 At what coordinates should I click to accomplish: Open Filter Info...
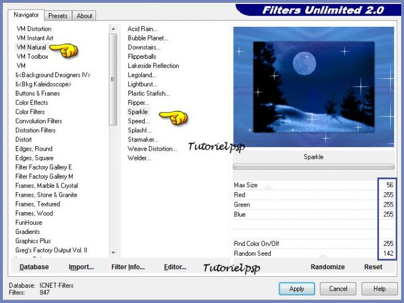tap(128, 267)
